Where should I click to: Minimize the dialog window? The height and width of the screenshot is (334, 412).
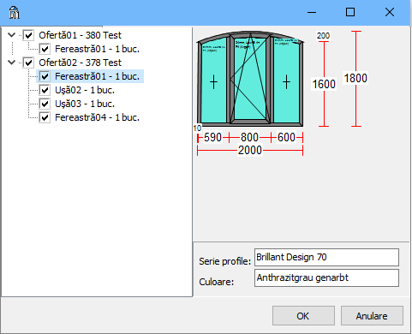[312, 12]
